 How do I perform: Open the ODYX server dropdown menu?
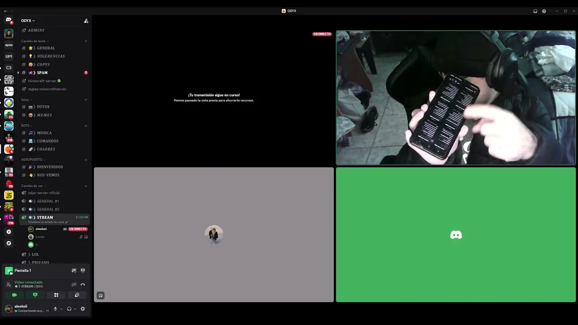click(x=28, y=21)
